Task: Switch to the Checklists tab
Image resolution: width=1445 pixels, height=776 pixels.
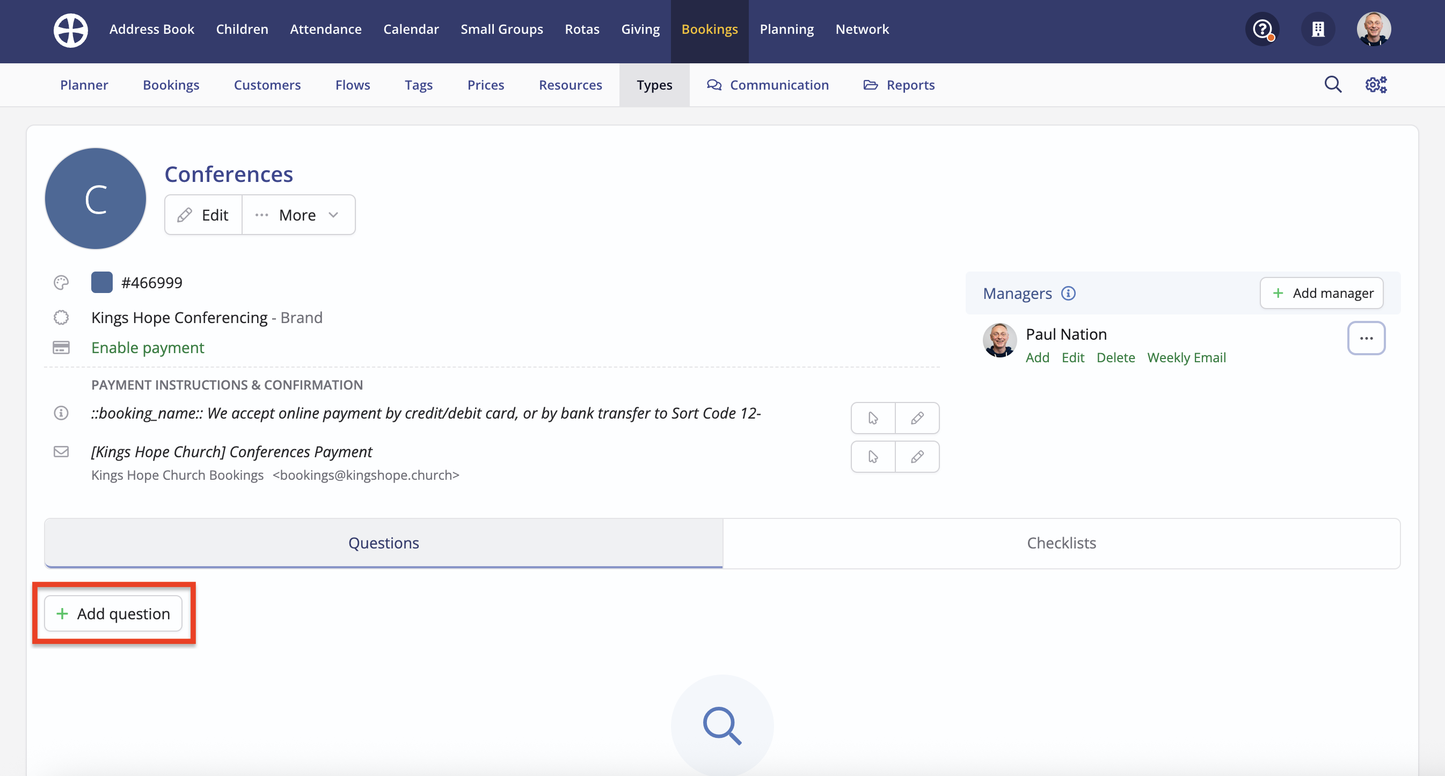Action: [x=1061, y=543]
